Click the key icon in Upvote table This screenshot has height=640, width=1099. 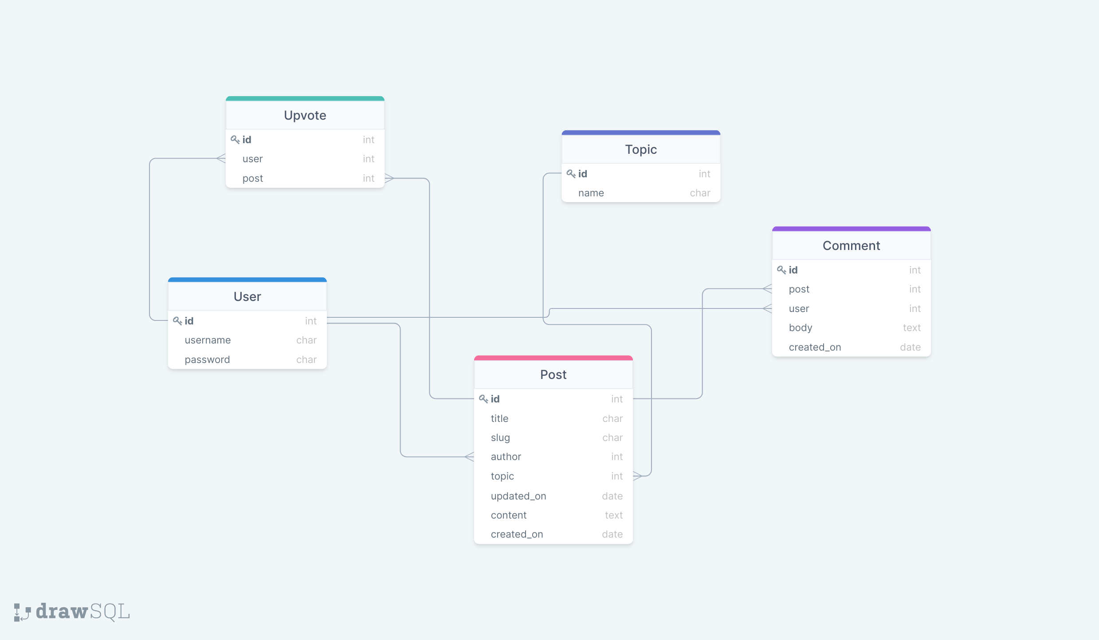tap(235, 140)
